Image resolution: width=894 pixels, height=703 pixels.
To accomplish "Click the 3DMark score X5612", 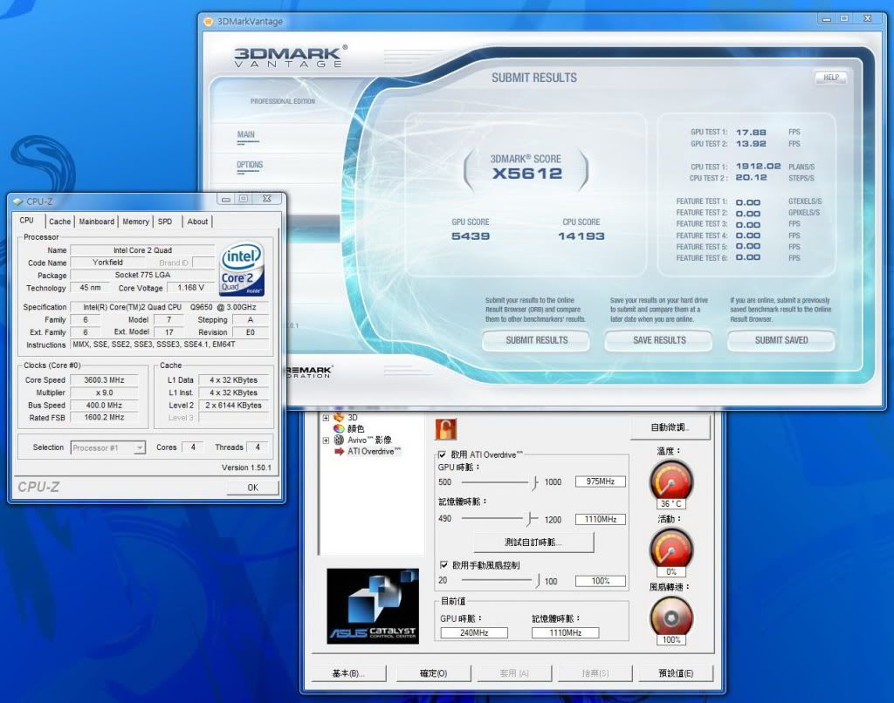I will (x=527, y=174).
